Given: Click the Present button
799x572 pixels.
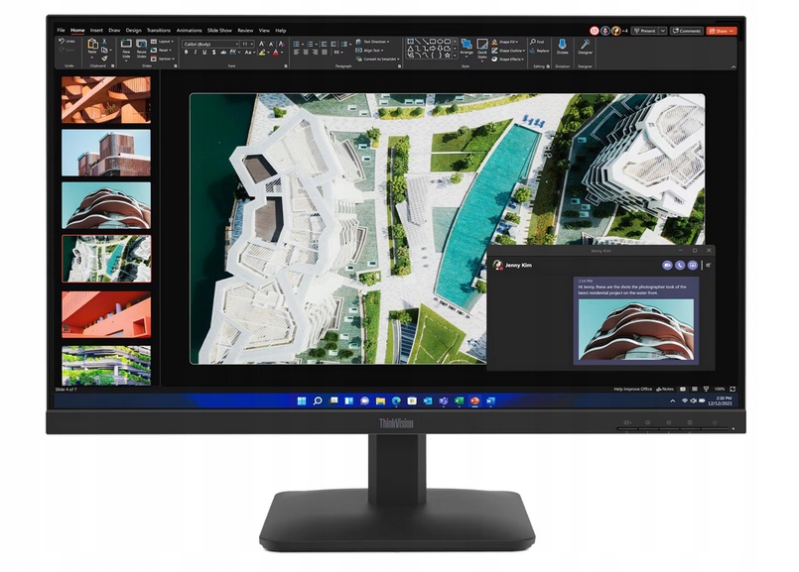Looking at the screenshot, I should [648, 30].
